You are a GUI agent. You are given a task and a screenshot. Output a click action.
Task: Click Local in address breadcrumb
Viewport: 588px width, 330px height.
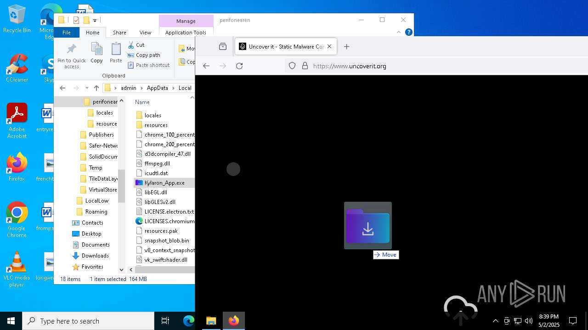(185, 88)
